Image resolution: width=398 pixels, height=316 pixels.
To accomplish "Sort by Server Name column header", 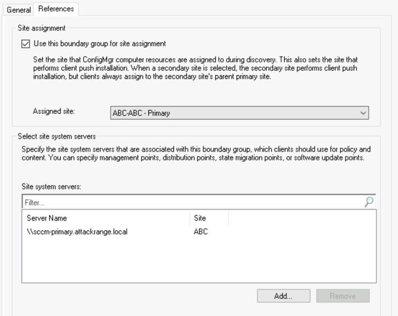I will point(106,218).
